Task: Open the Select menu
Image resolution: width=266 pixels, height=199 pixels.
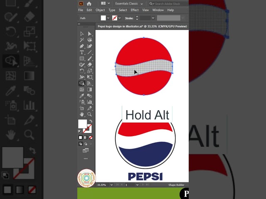Action: click(123, 10)
